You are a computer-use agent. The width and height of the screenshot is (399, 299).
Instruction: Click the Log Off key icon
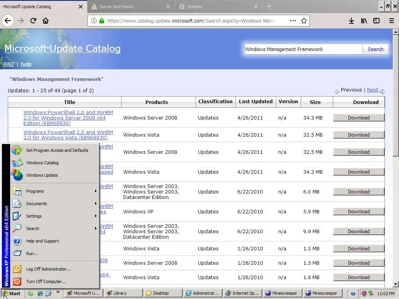click(17, 269)
